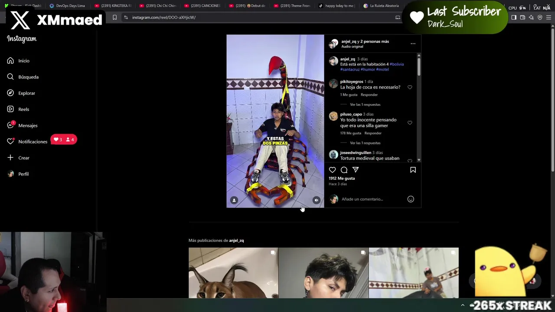Switch to the happy bday to me tab
This screenshot has height=312, width=555.
(337, 6)
